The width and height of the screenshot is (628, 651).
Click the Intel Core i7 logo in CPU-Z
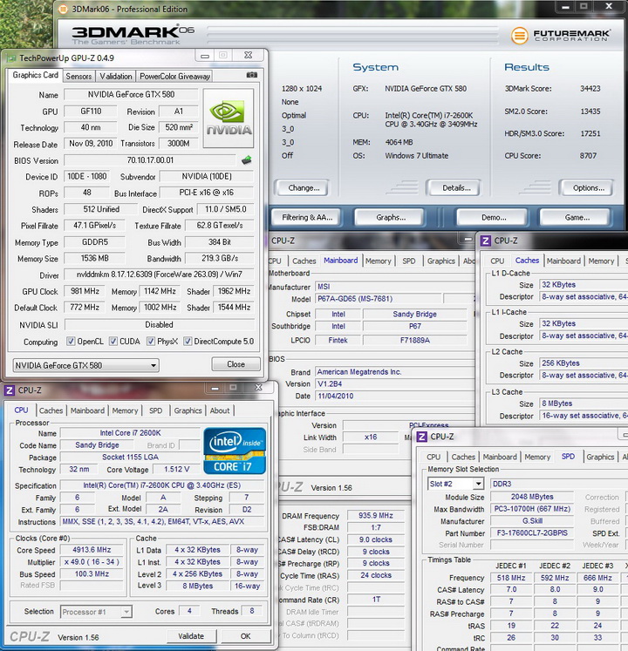[235, 451]
